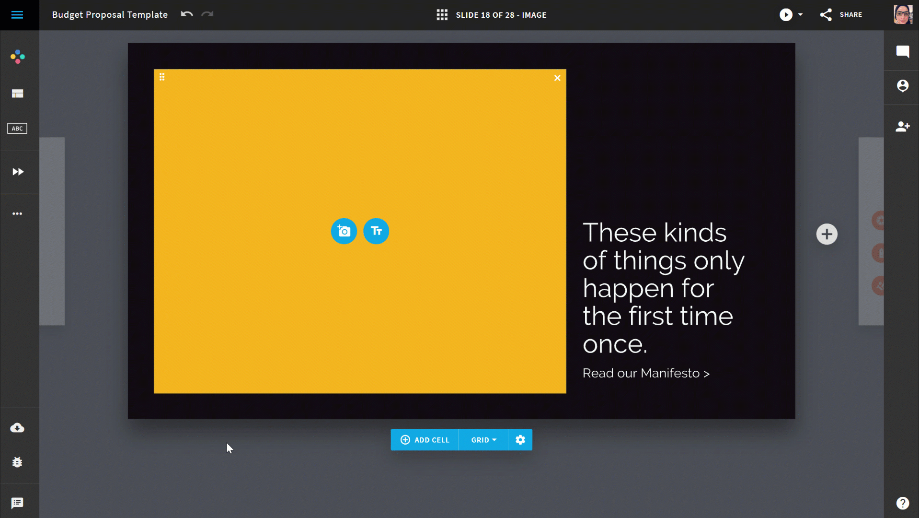Click the bug report icon

tap(17, 462)
